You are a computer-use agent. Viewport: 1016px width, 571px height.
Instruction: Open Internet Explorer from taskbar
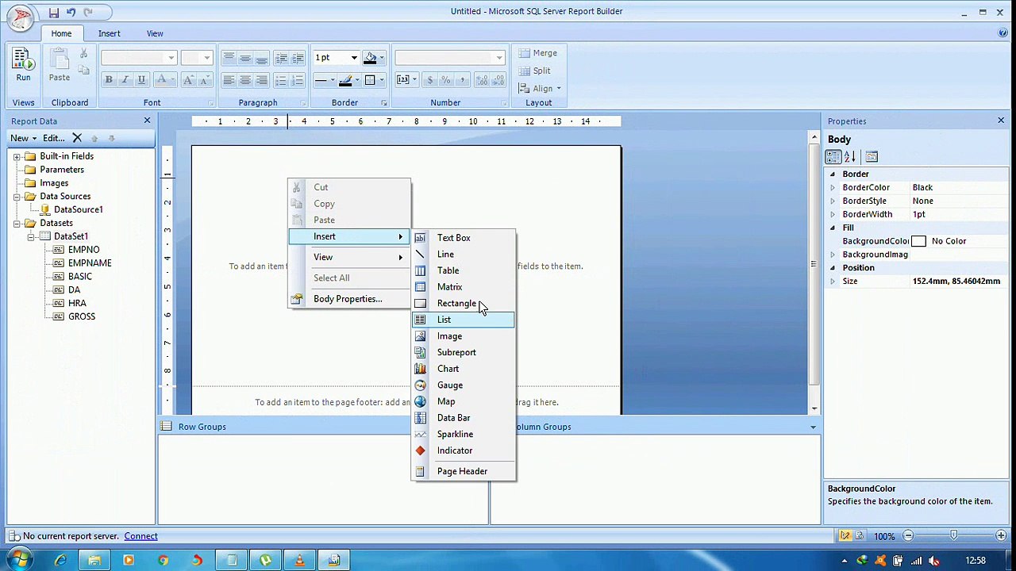[60, 561]
